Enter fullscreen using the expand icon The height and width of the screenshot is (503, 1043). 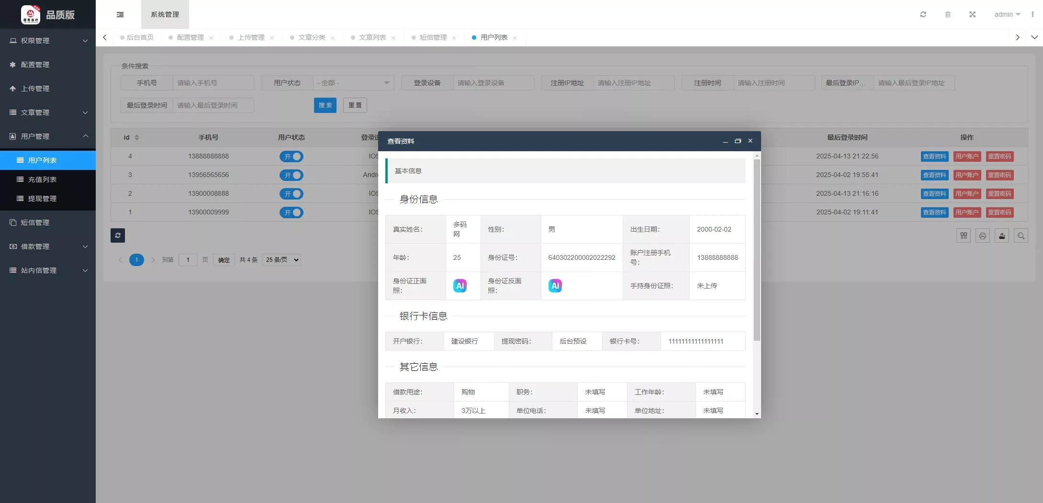click(972, 14)
